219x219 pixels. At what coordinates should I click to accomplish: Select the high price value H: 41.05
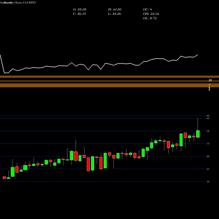click(x=115, y=10)
